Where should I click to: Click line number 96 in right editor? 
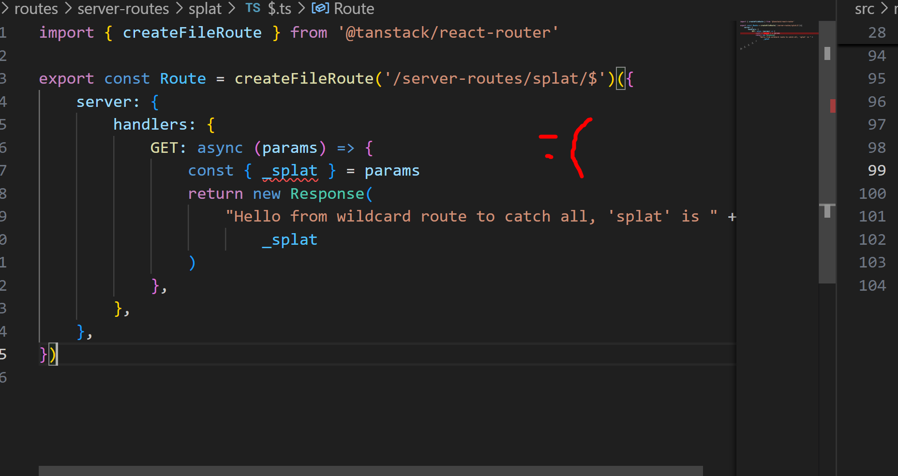point(877,102)
